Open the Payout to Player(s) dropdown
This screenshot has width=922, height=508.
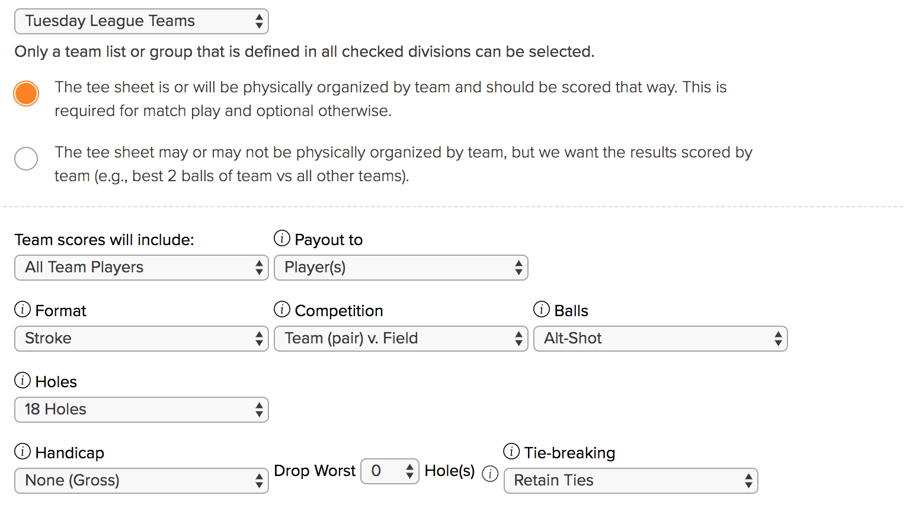click(401, 268)
